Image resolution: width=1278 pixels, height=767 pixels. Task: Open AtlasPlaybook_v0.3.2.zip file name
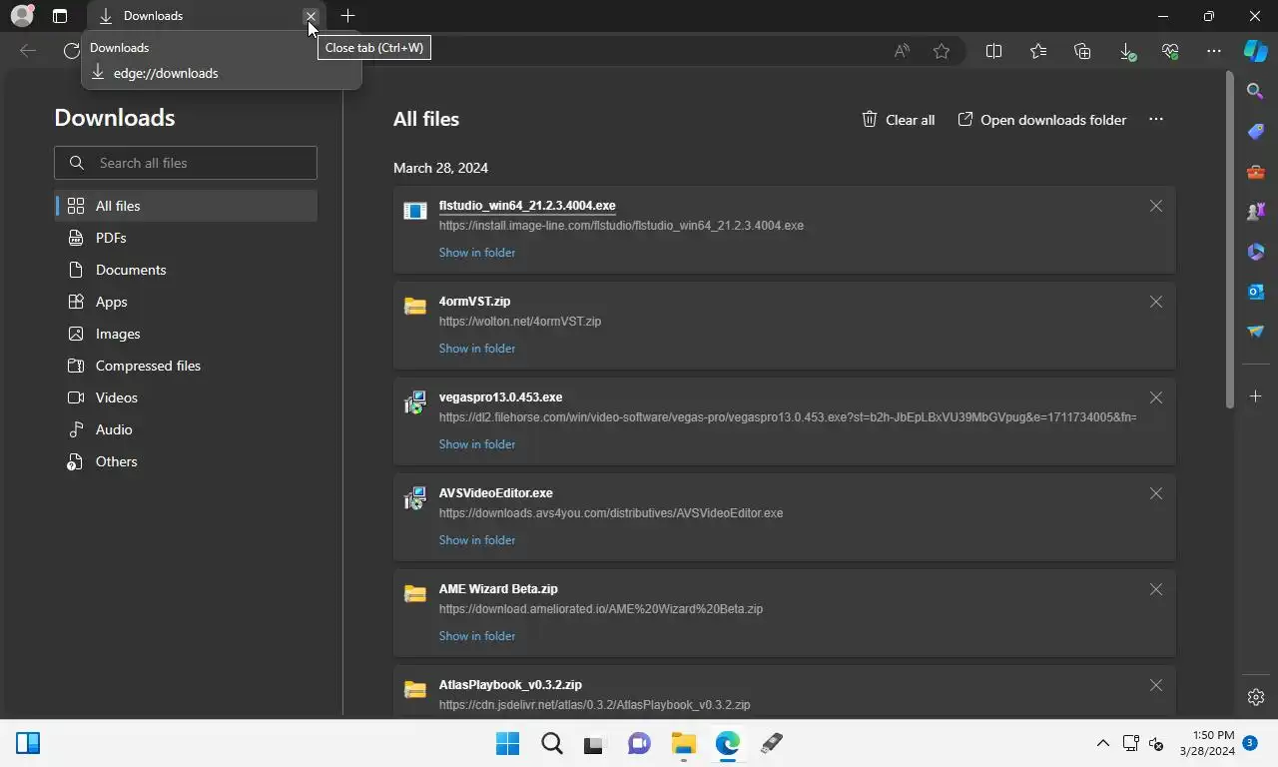pos(510,685)
